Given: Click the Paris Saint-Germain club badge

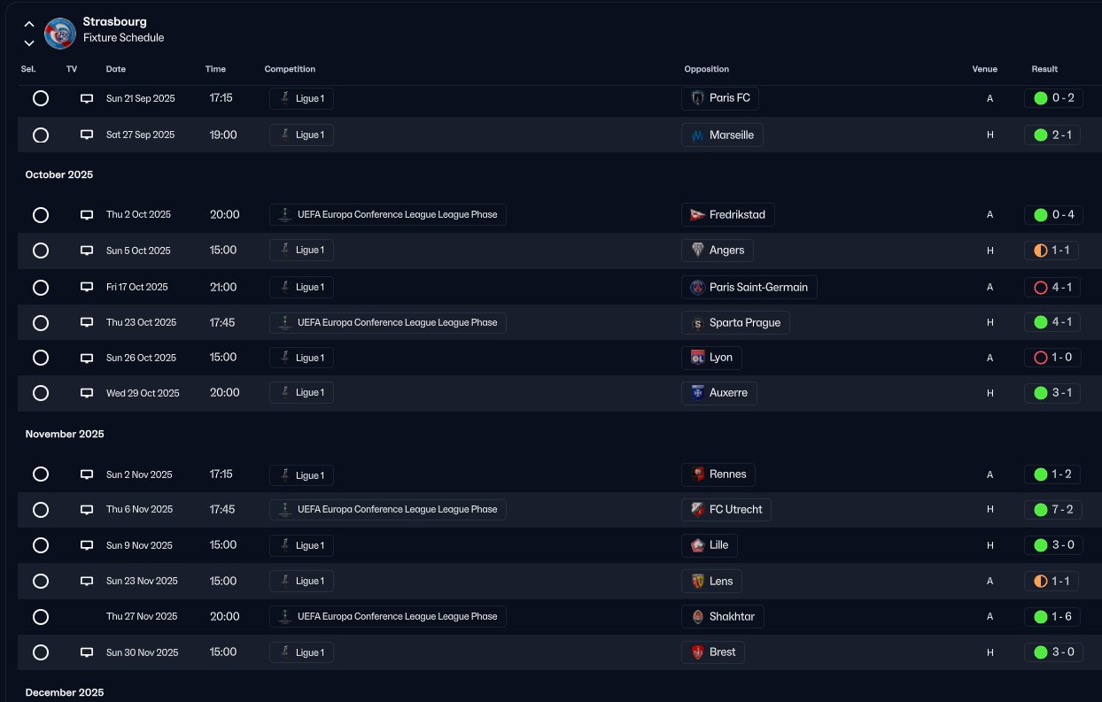Looking at the screenshot, I should click(x=698, y=287).
